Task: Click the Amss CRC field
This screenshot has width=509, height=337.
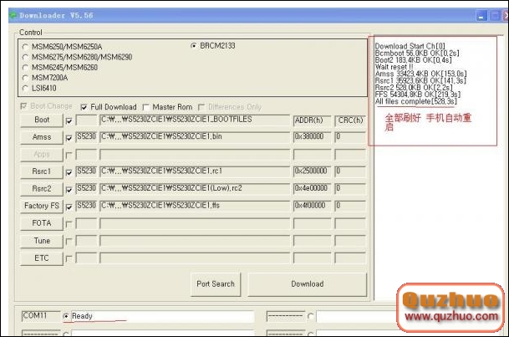Action: [350, 137]
